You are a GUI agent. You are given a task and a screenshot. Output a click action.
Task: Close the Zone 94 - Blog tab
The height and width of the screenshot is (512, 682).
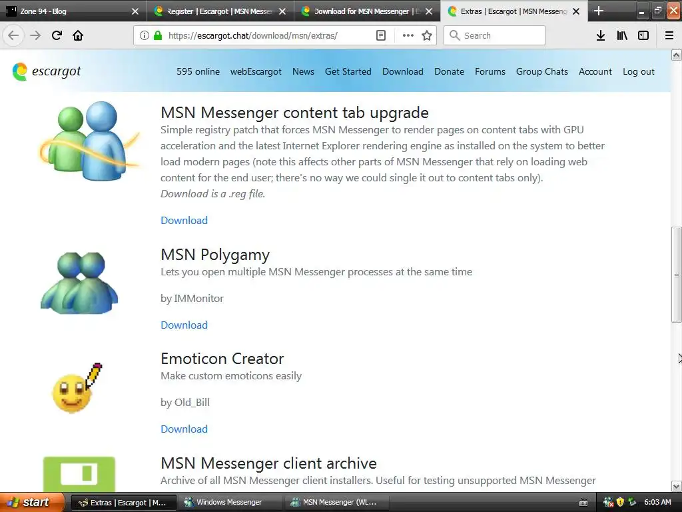click(x=135, y=11)
